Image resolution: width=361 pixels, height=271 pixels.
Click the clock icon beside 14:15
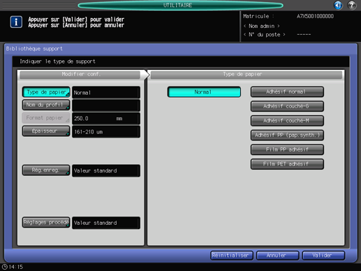(x=5, y=267)
